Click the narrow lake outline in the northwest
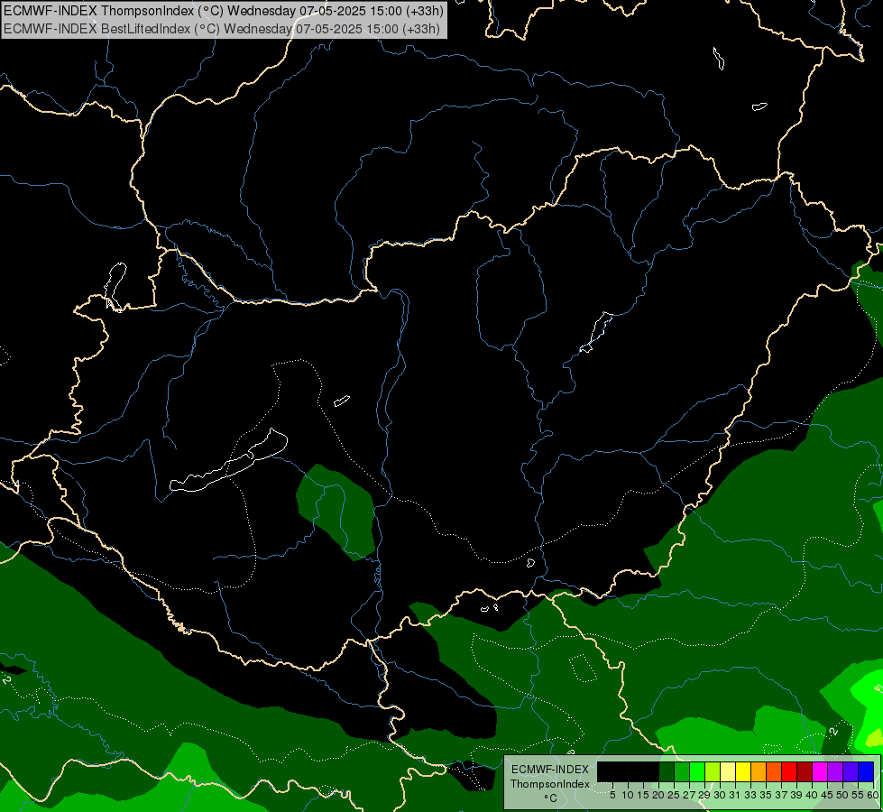 (115, 286)
